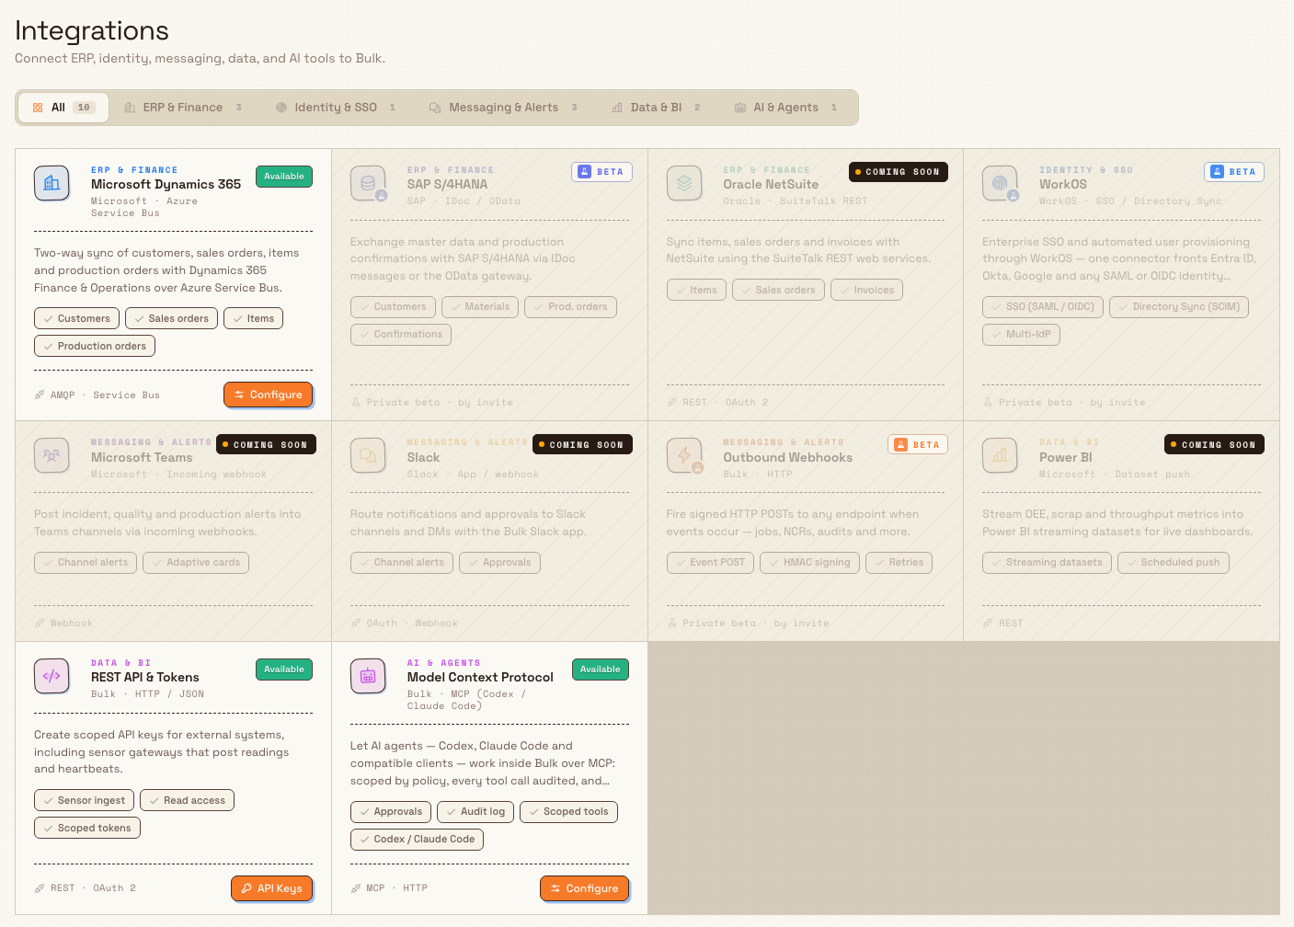Image resolution: width=1294 pixels, height=927 pixels.
Task: Click the Model Context Protocol robot icon
Action: pos(368,676)
